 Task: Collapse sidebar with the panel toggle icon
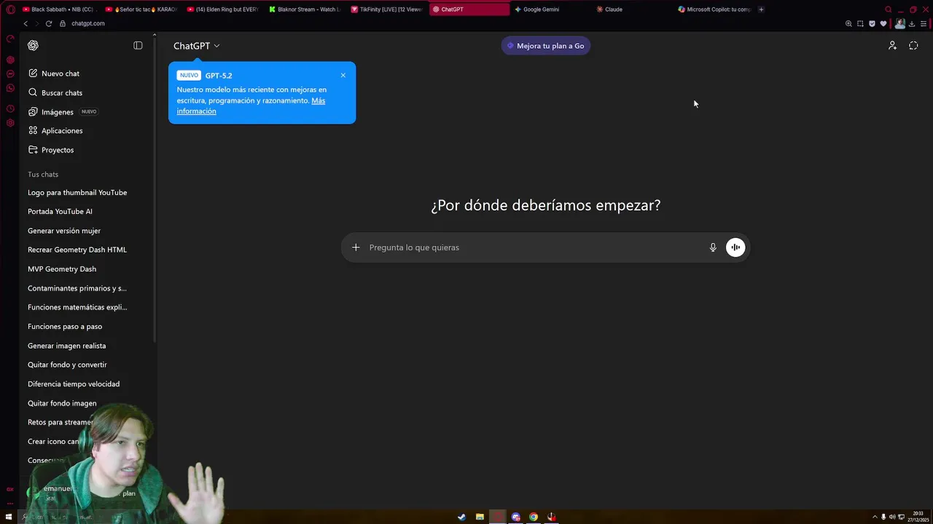(x=138, y=45)
